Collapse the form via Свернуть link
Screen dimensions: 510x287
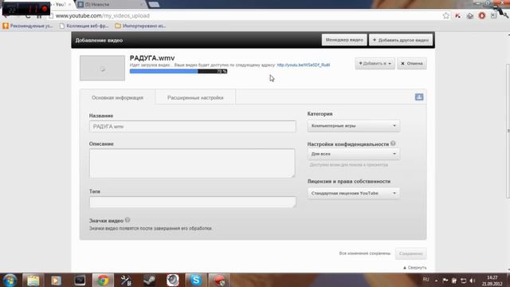tap(414, 268)
